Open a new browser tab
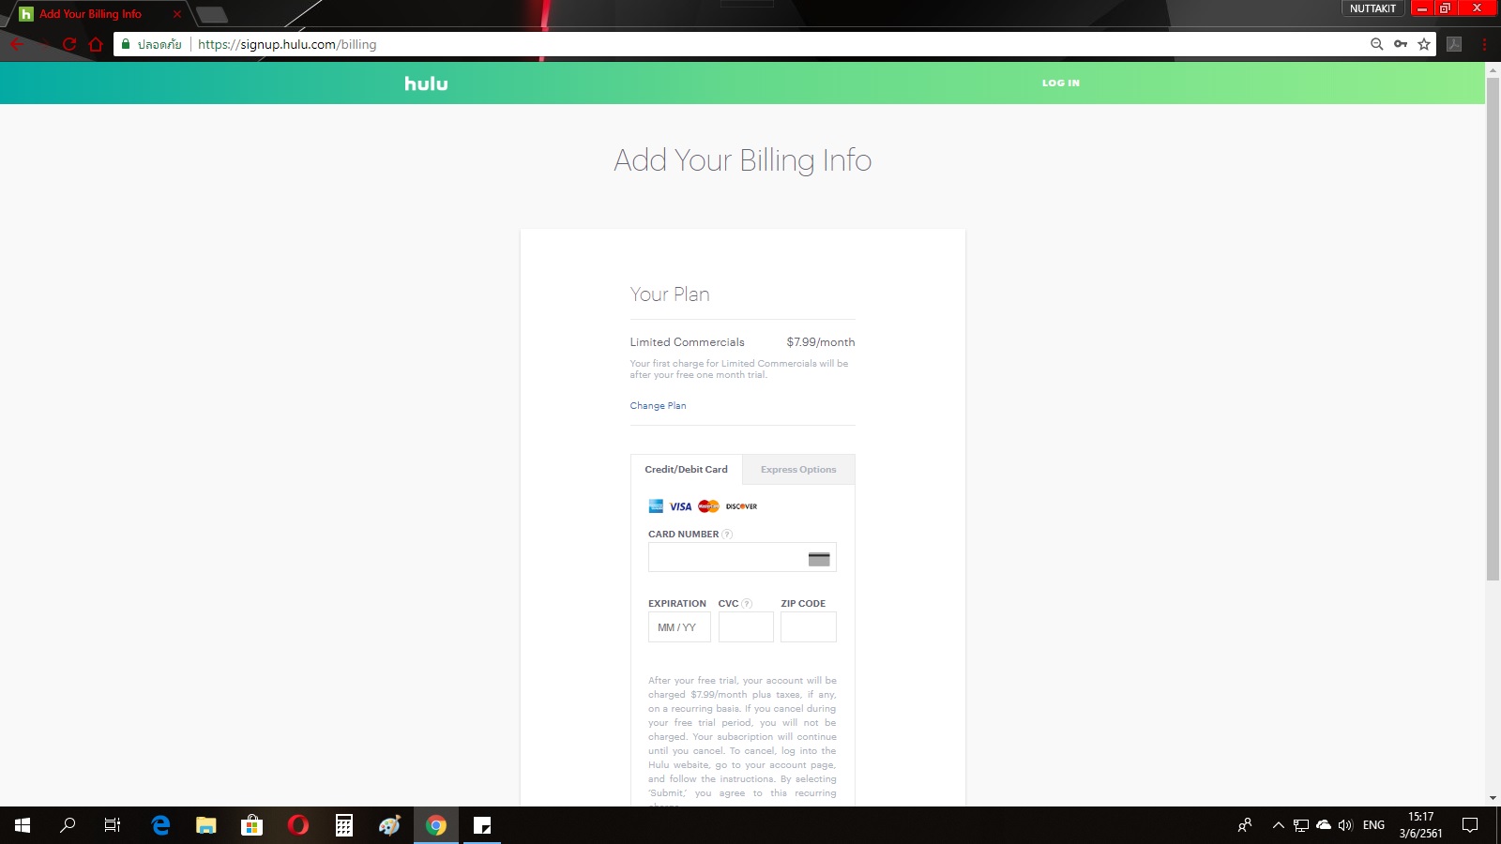The width and height of the screenshot is (1501, 844). (x=212, y=14)
